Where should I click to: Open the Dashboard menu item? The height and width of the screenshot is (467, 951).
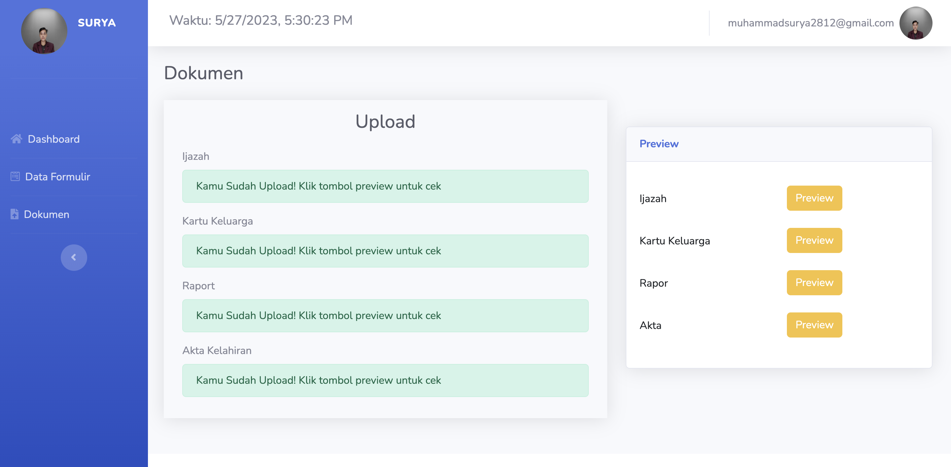[53, 139]
